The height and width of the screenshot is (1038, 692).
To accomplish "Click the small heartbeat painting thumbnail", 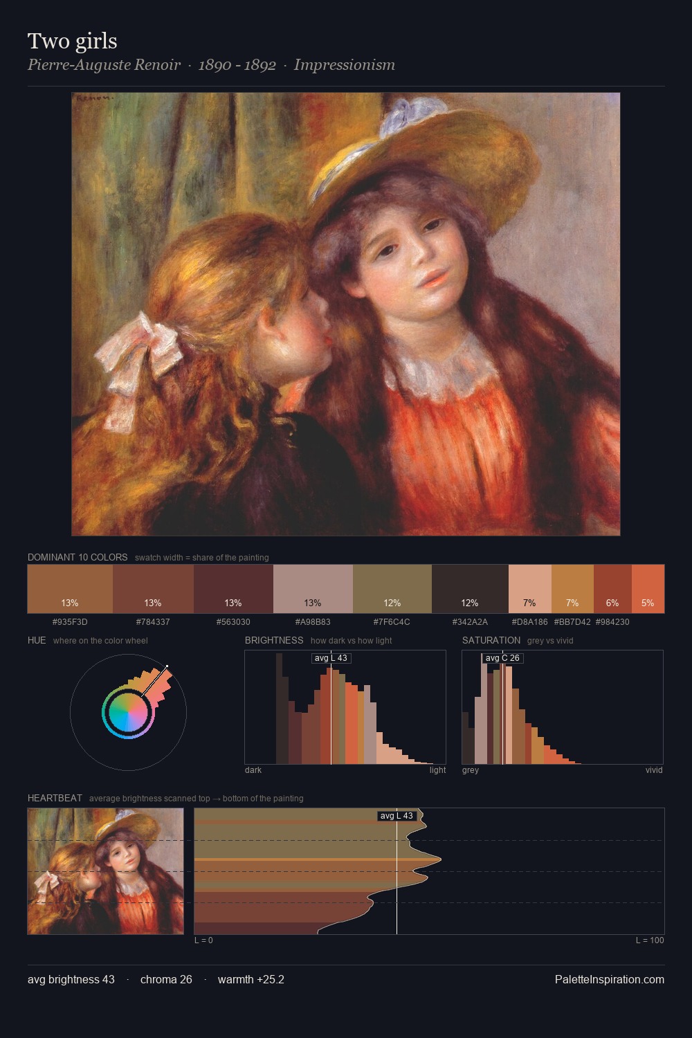I will (x=106, y=871).
